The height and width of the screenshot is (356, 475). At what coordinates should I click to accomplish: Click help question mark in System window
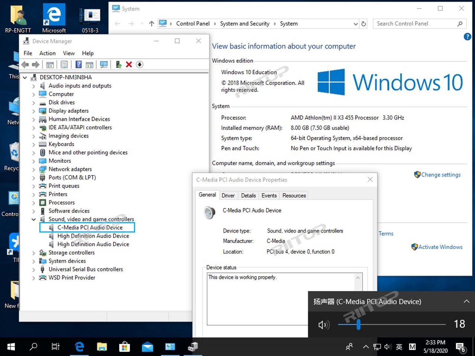[468, 37]
